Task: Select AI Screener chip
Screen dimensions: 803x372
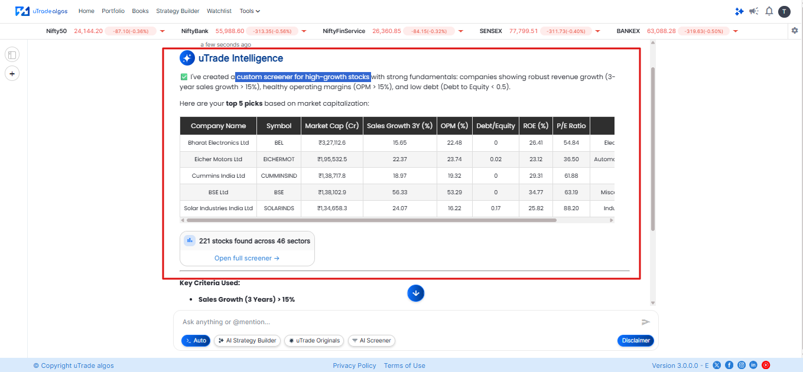Action: click(x=371, y=340)
